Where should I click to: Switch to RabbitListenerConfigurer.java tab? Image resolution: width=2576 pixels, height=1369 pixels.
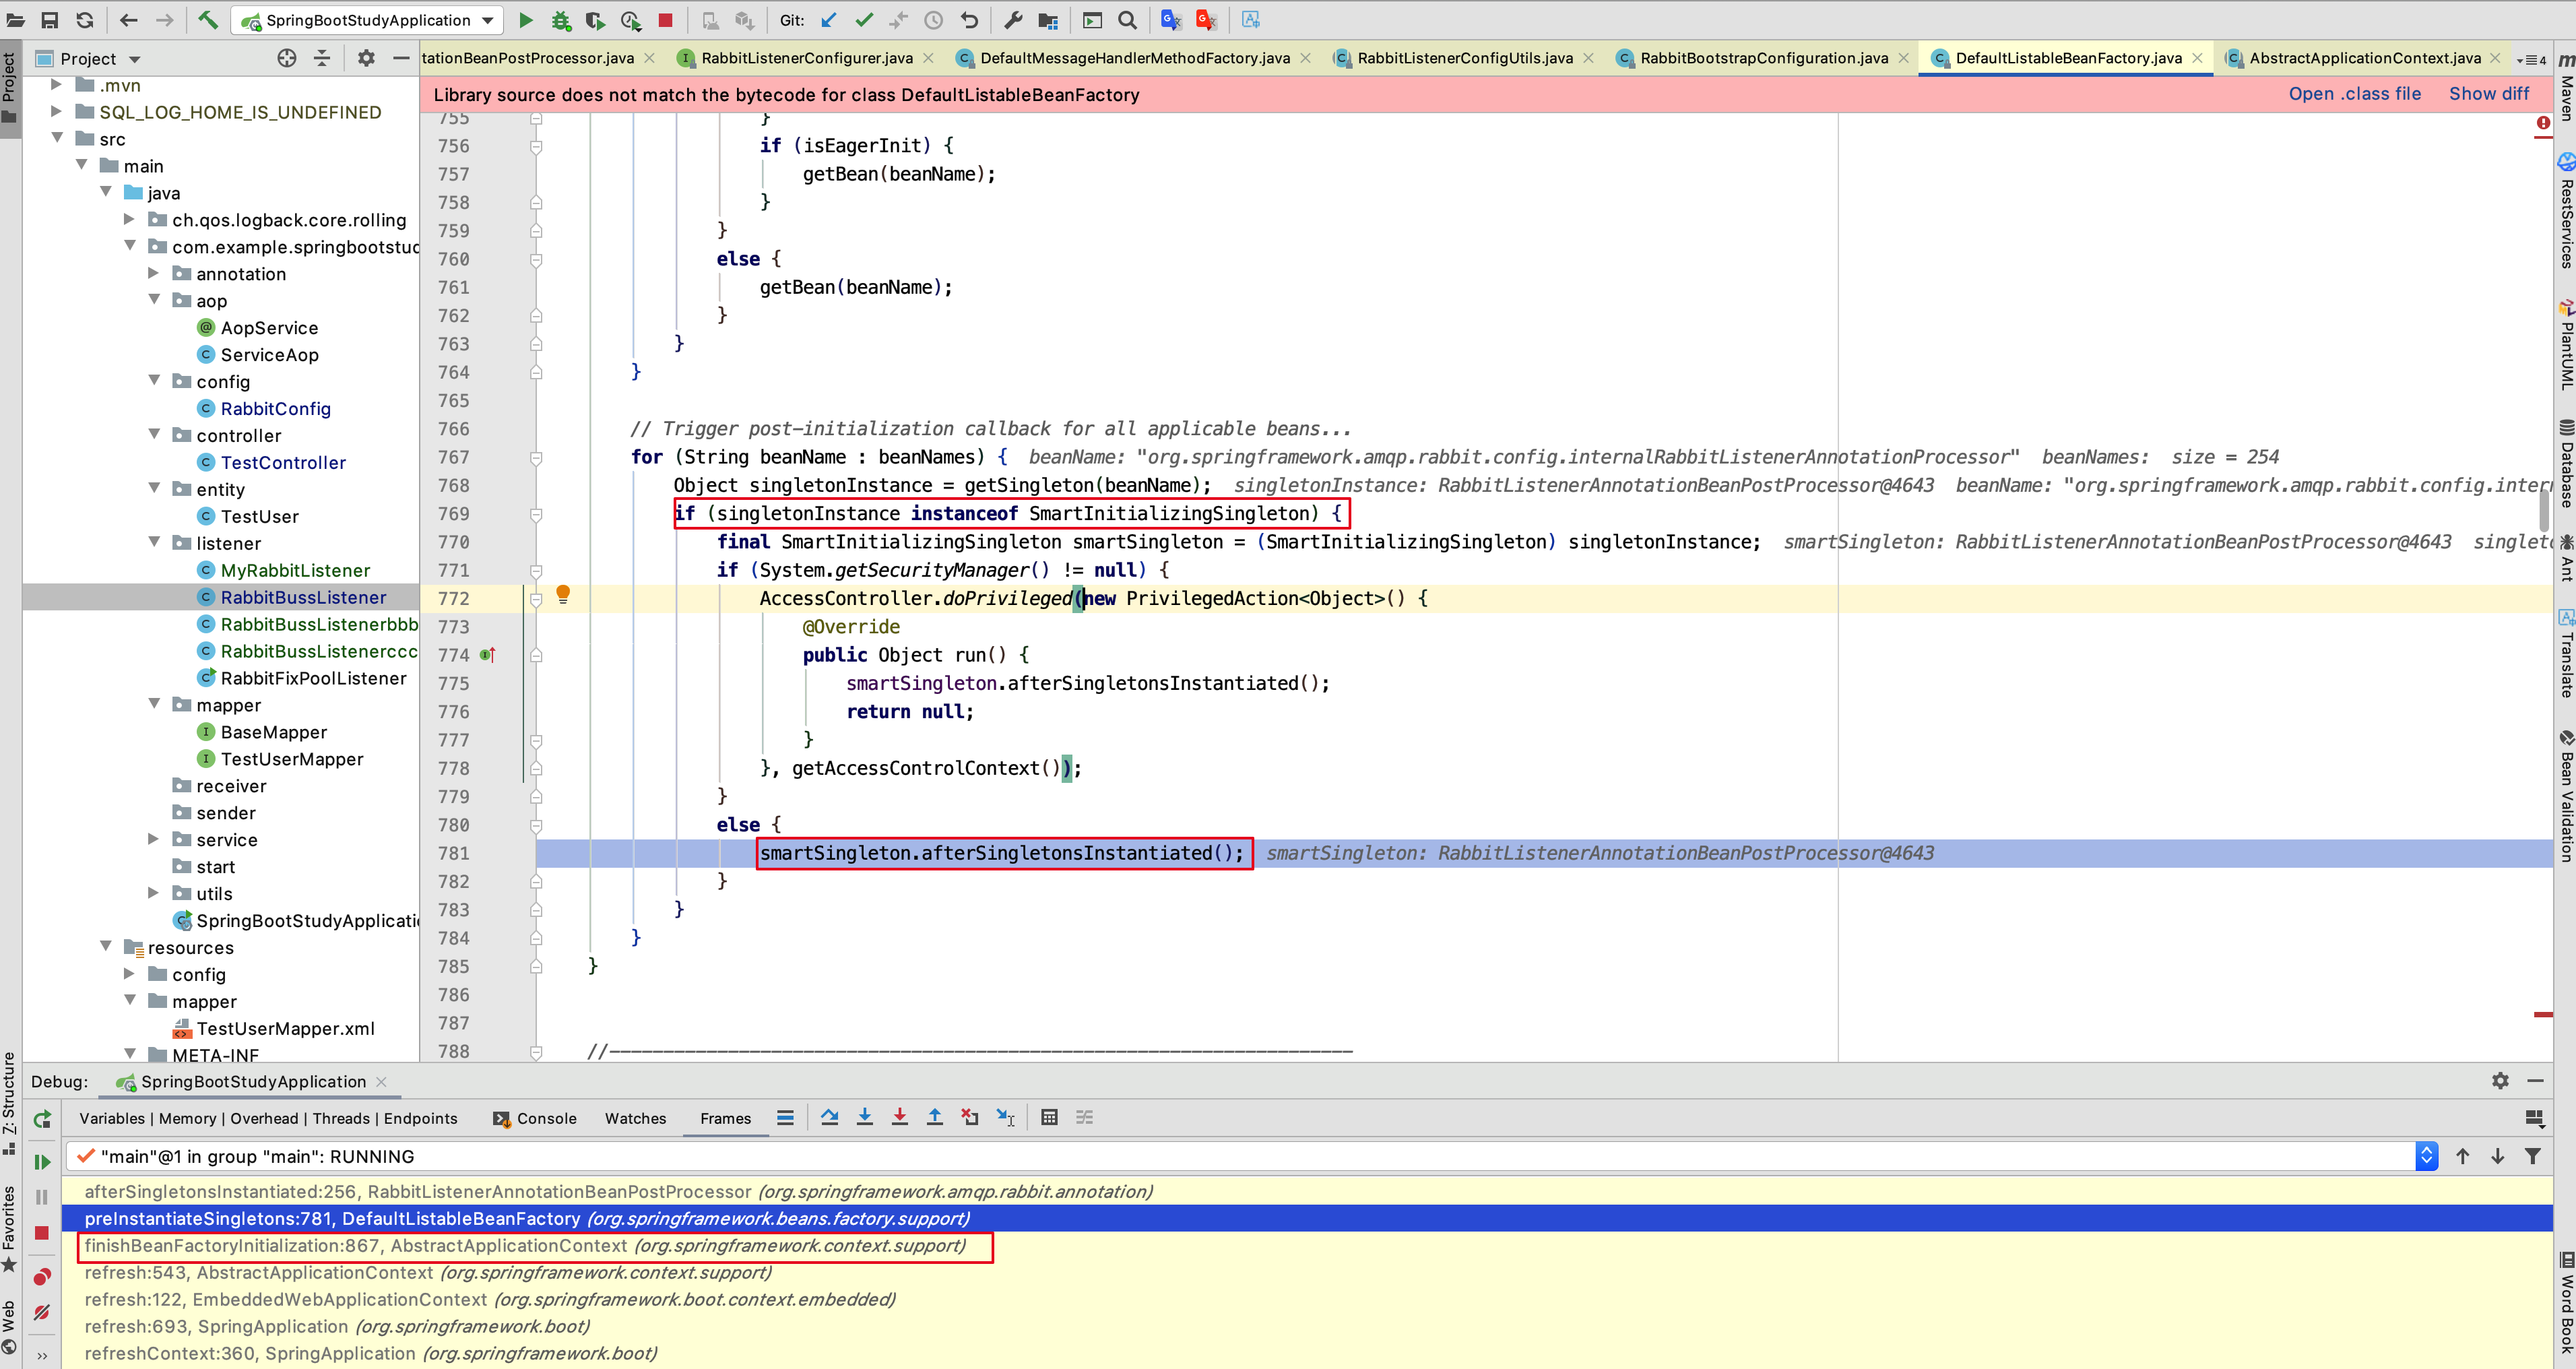806,58
